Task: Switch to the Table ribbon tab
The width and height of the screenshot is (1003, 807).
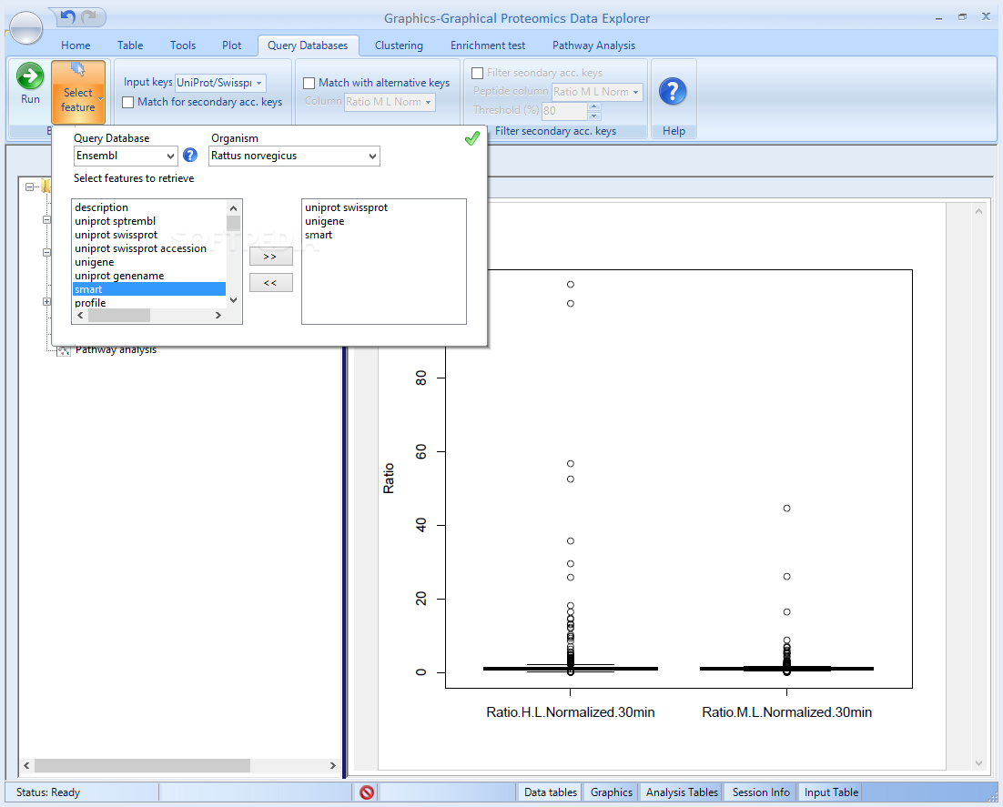Action: point(130,45)
